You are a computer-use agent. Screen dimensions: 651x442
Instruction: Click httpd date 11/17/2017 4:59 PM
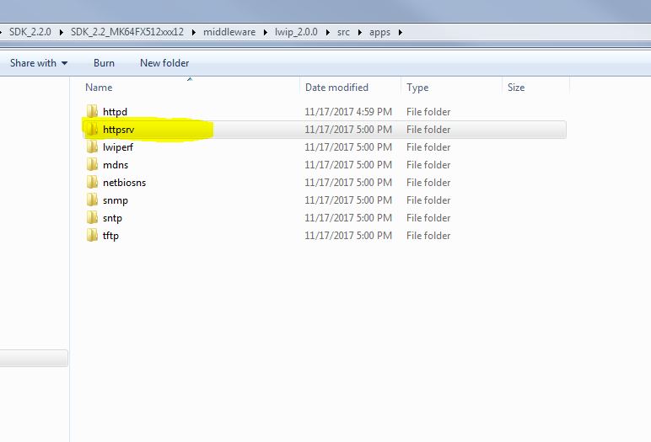click(x=348, y=112)
